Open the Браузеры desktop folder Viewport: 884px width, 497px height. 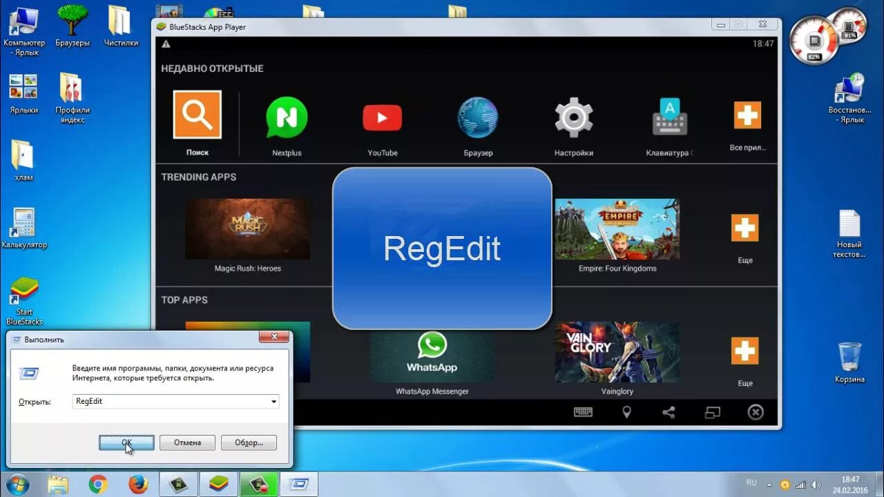pos(73,26)
